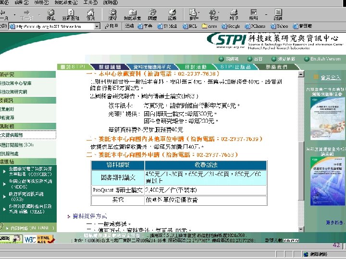Open the Search pane icon
The width and height of the screenshot is (346, 259).
(113, 15)
